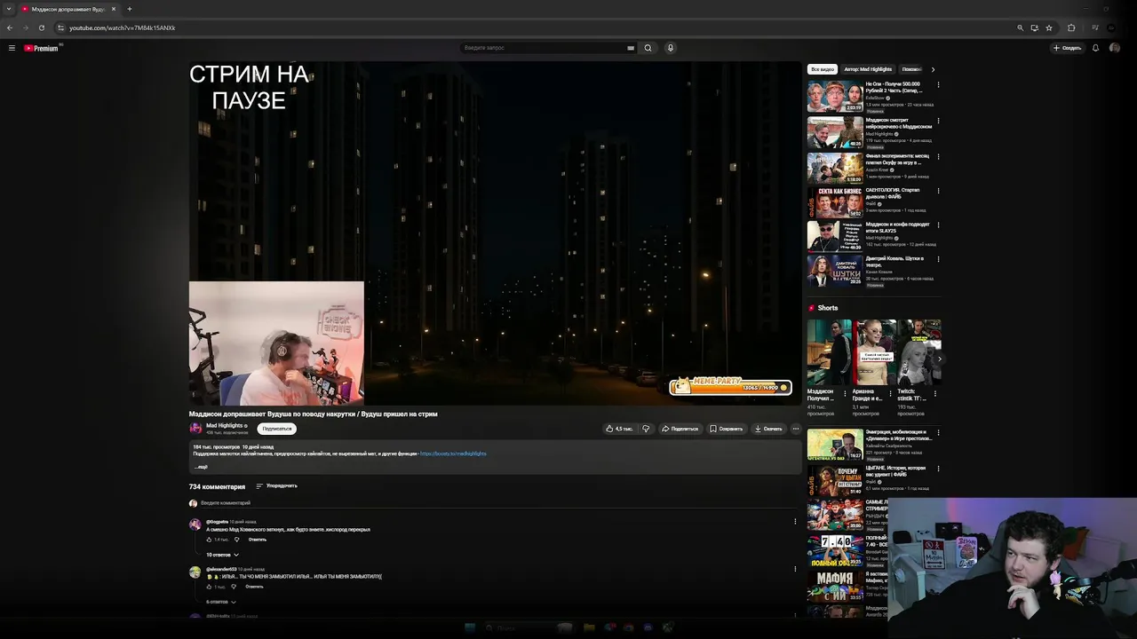Click the search magnifier button
This screenshot has height=639, width=1137.
(648, 48)
